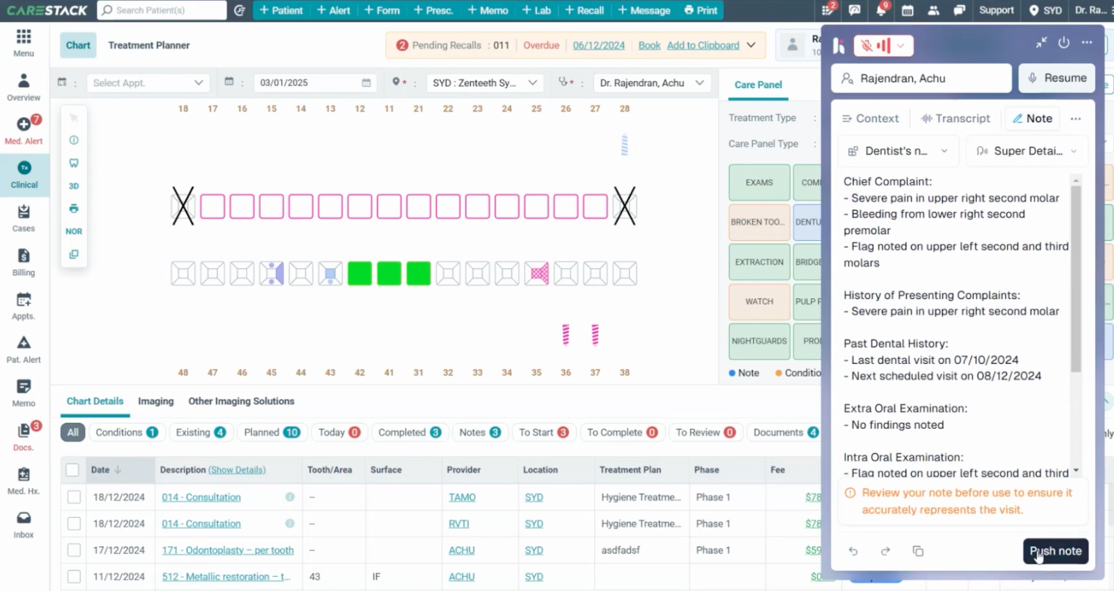1114x591 pixels.
Task: Undo the last note edit
Action: coord(853,551)
